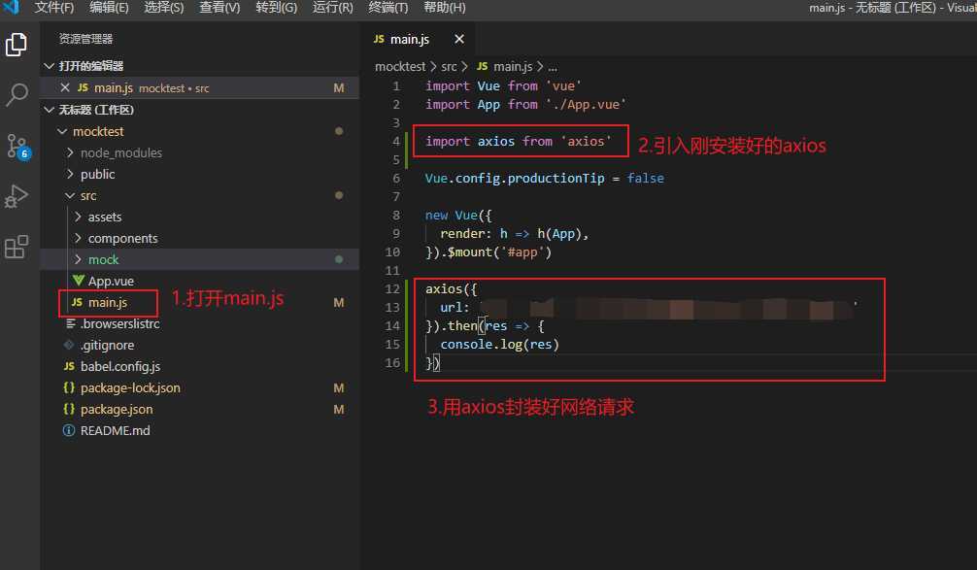The height and width of the screenshot is (570, 977).
Task: Click line number 16 in gutter
Action: (x=392, y=362)
